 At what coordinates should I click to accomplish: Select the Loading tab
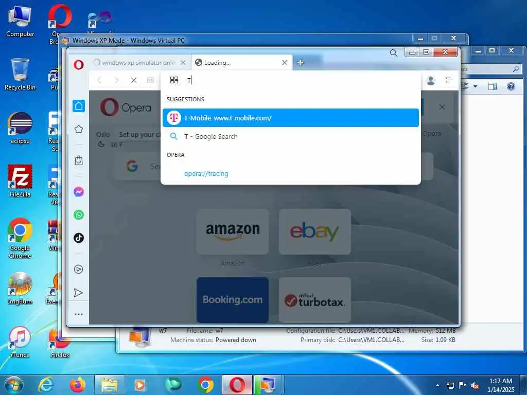tap(242, 62)
